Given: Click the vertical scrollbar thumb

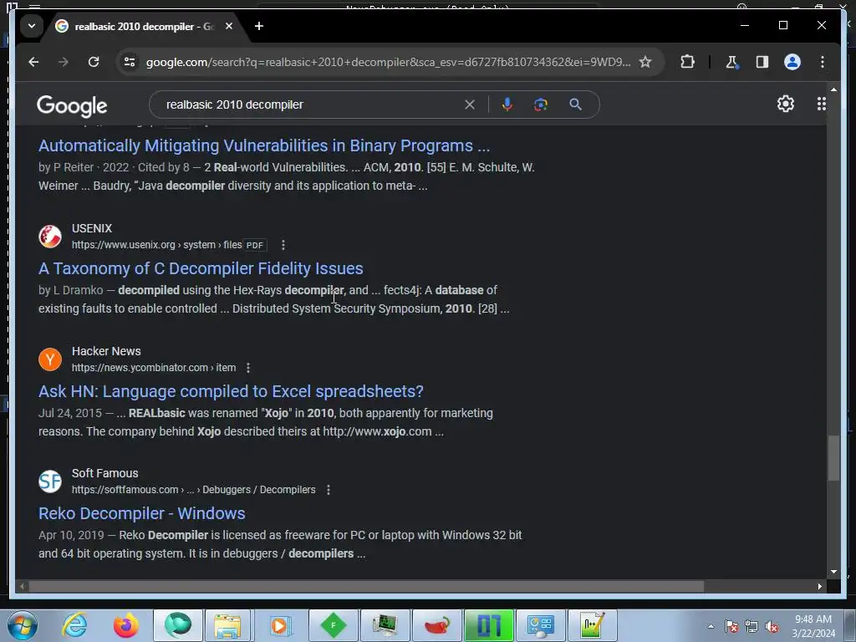Looking at the screenshot, I should (833, 458).
